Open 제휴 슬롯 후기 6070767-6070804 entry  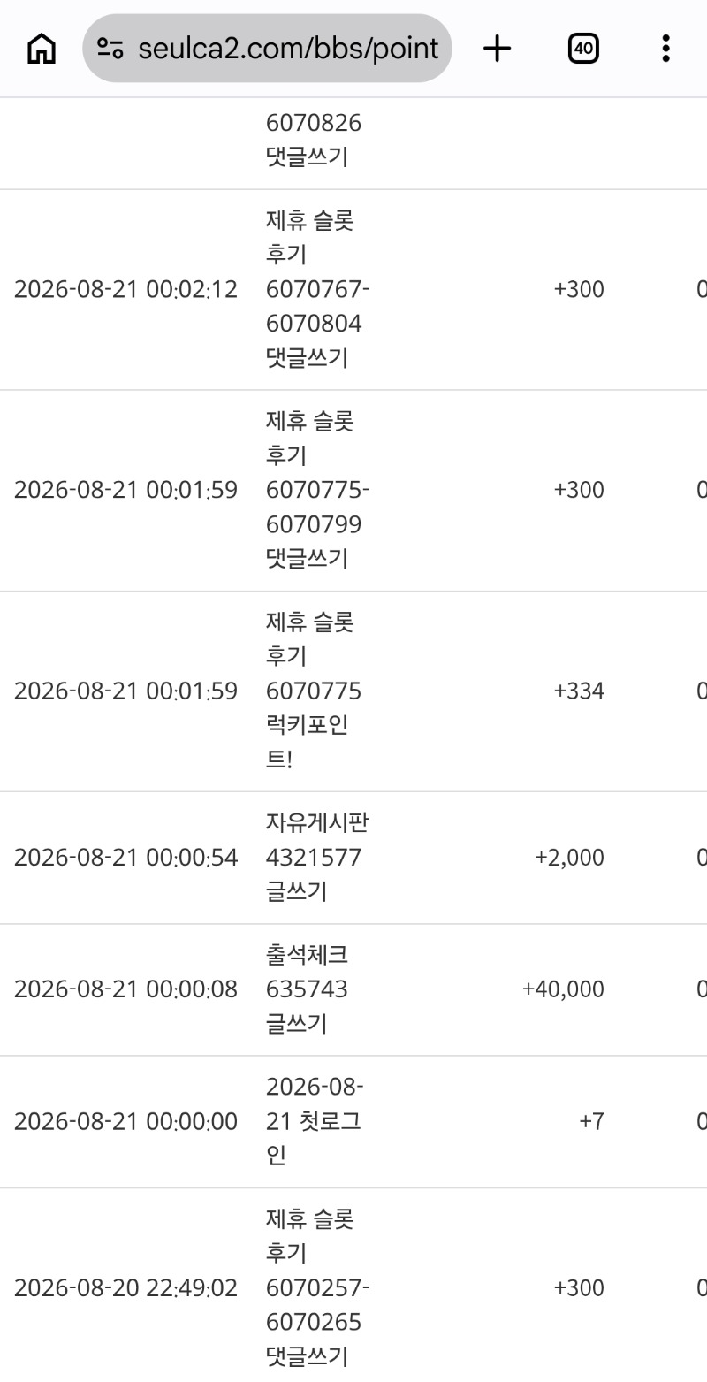pyautogui.click(x=317, y=289)
